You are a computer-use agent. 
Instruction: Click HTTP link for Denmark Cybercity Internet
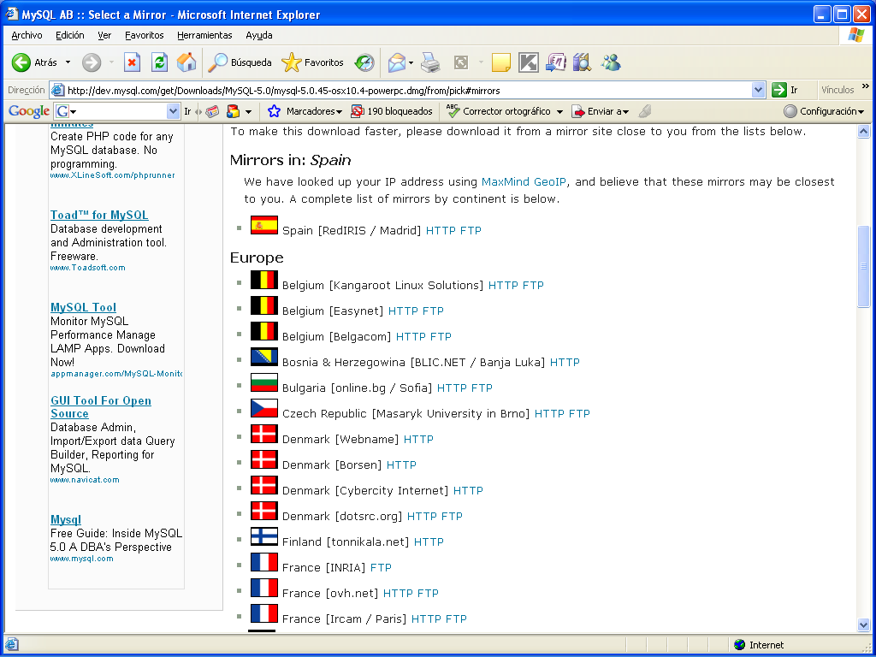click(468, 490)
